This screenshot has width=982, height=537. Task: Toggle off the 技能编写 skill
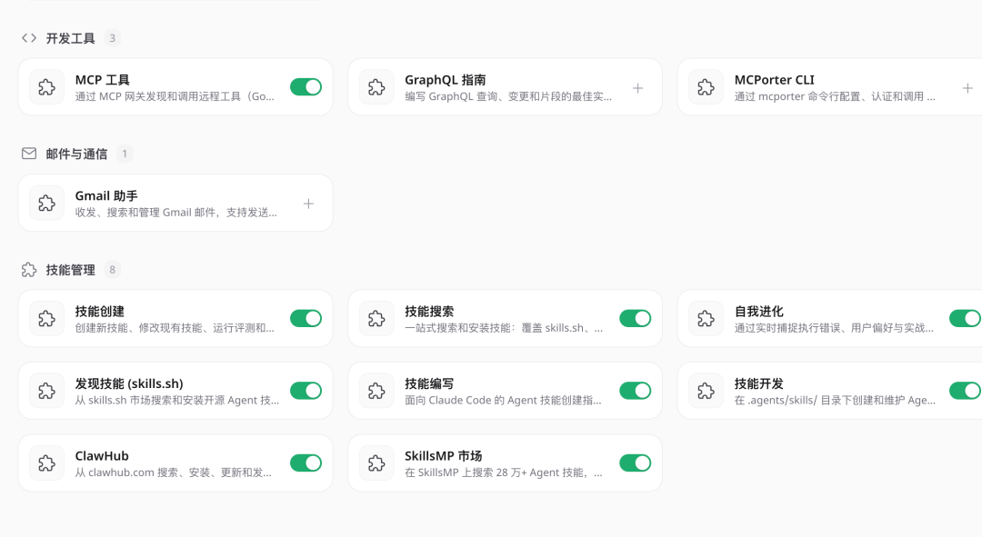[x=636, y=391]
